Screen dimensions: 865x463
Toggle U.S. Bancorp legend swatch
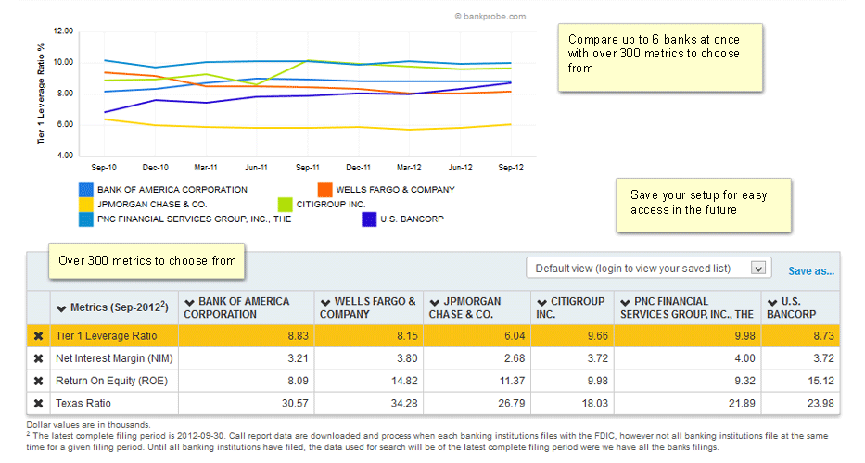click(x=371, y=219)
